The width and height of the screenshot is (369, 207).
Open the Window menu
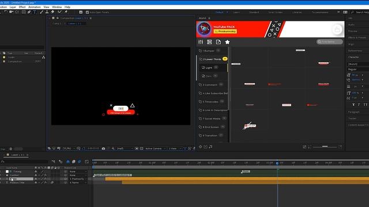pyautogui.click(x=57, y=7)
